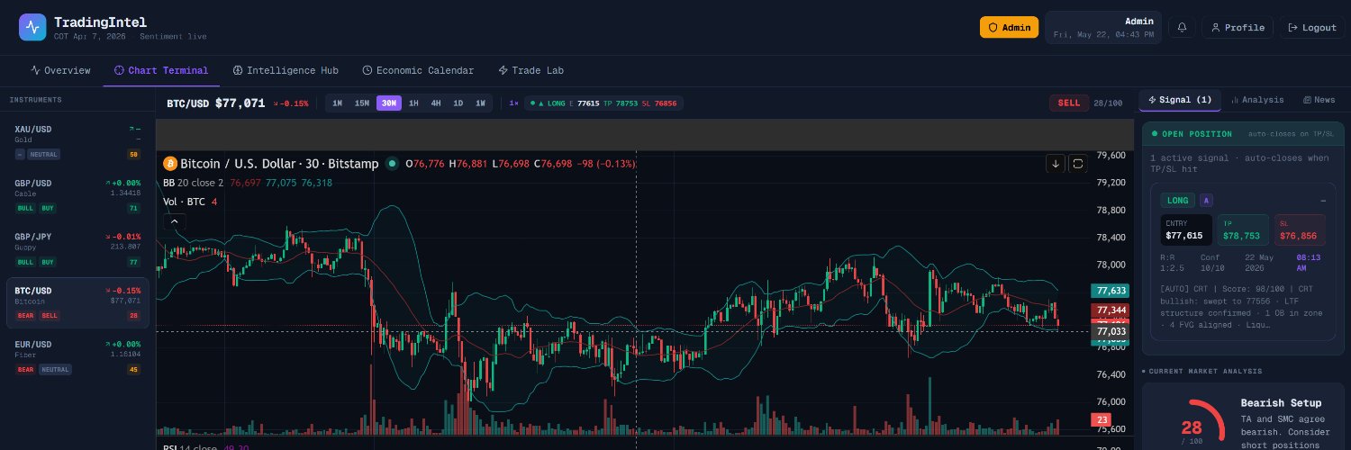Select the GBP/USD Cable instrument
The height and width of the screenshot is (450, 1351).
coord(77,195)
